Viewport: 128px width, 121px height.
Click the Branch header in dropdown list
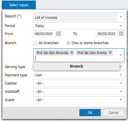coord(77,66)
